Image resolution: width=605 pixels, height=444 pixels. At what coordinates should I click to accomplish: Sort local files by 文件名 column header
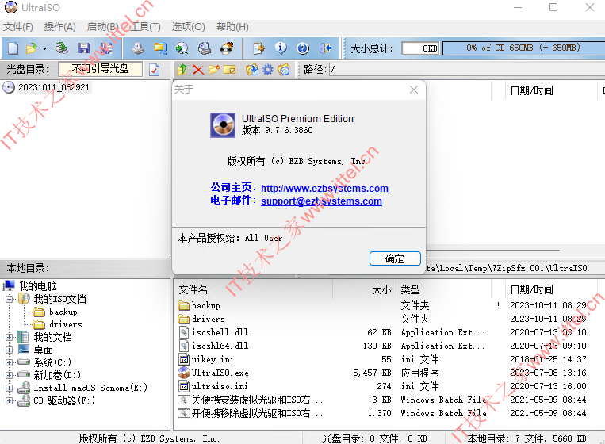[253, 289]
